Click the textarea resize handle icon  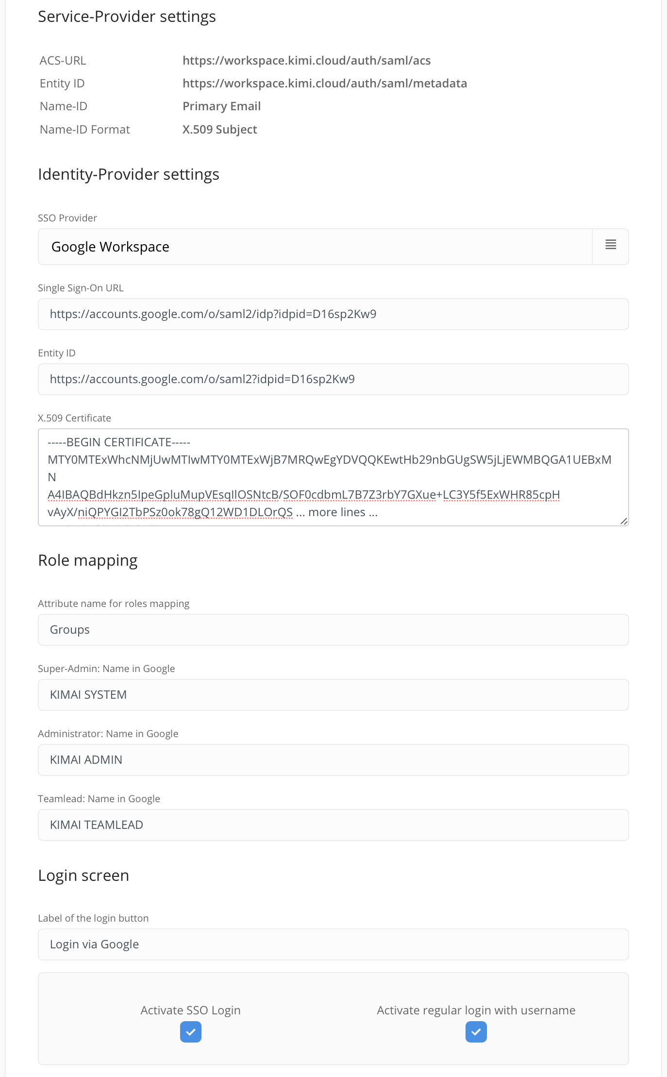[624, 521]
